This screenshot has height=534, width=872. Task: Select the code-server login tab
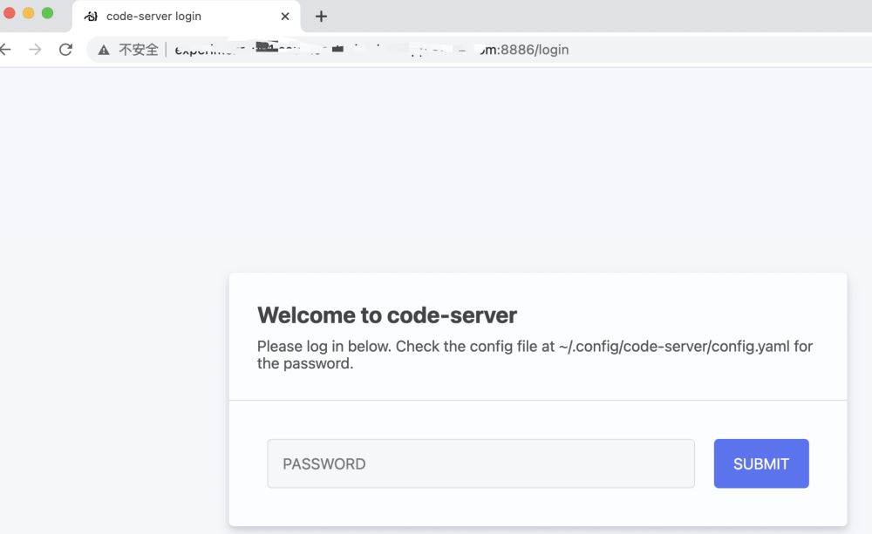(174, 16)
